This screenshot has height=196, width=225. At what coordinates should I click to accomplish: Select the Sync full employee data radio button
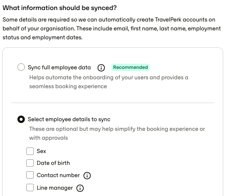click(x=21, y=67)
